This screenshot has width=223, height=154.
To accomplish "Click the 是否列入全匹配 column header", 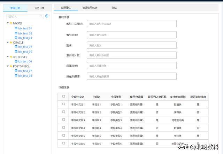I will click(x=157, y=97).
